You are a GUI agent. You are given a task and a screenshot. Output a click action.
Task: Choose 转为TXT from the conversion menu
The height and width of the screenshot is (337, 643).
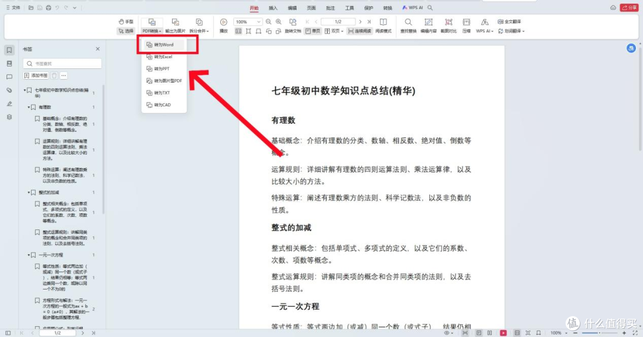[x=164, y=93]
